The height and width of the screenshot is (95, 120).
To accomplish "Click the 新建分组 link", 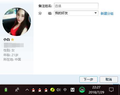I will (107, 14).
